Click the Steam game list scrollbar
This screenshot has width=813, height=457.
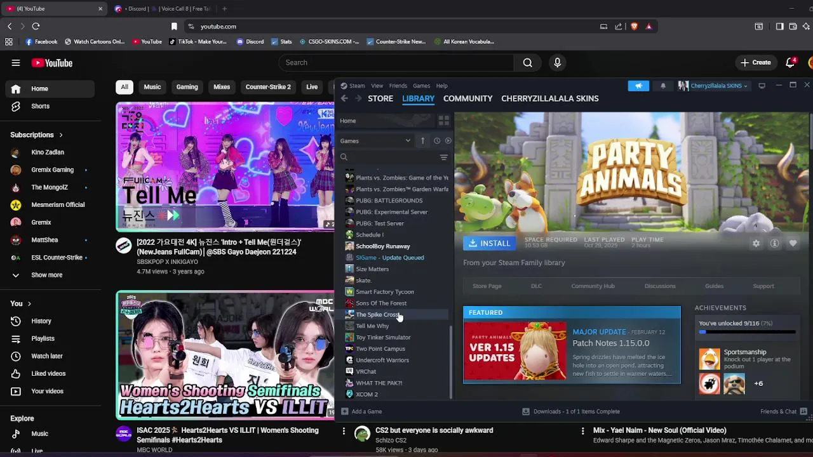pos(451,363)
